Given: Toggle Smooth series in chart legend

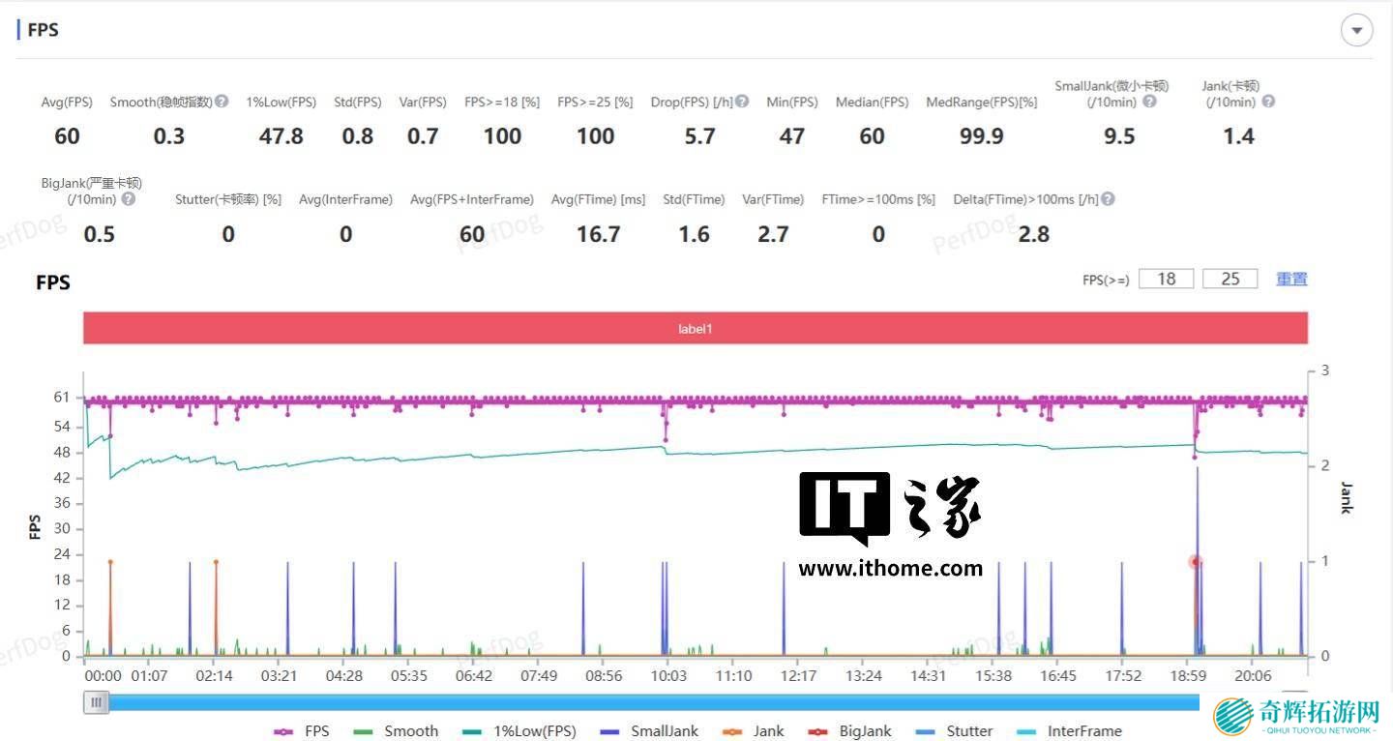Looking at the screenshot, I should 396,731.
